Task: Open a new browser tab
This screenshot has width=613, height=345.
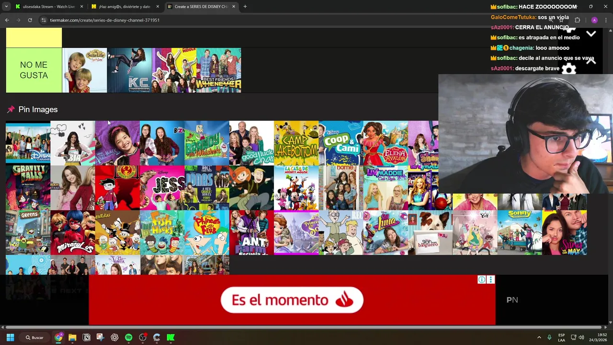Action: (x=245, y=7)
